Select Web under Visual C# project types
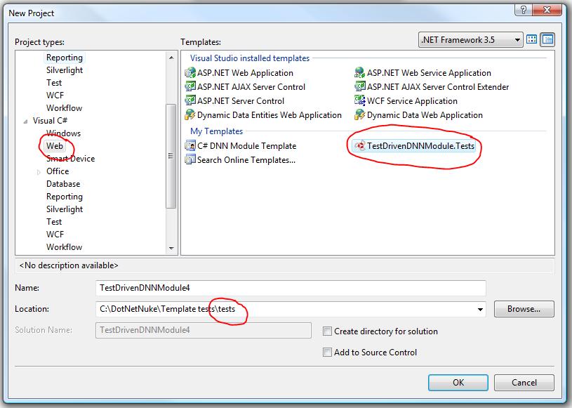The width and height of the screenshot is (572, 408). coord(55,146)
